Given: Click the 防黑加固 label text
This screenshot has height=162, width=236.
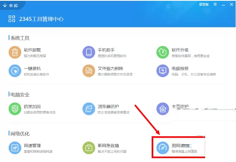Looking at the screenshot, I should [x=32, y=107].
